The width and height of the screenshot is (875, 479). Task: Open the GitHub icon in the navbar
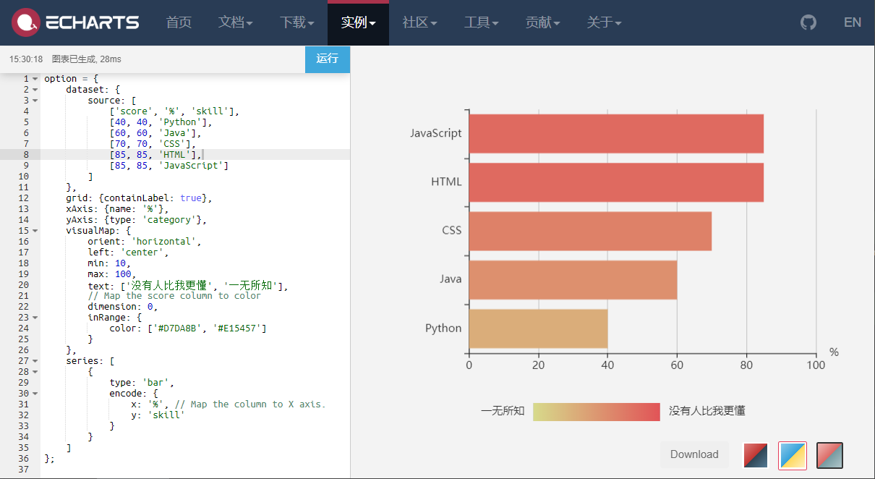tap(808, 22)
